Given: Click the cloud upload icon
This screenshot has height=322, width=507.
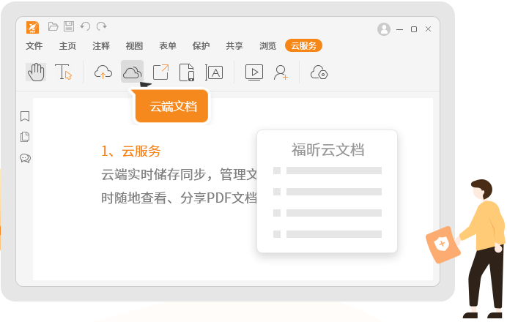Looking at the screenshot, I should click(103, 72).
